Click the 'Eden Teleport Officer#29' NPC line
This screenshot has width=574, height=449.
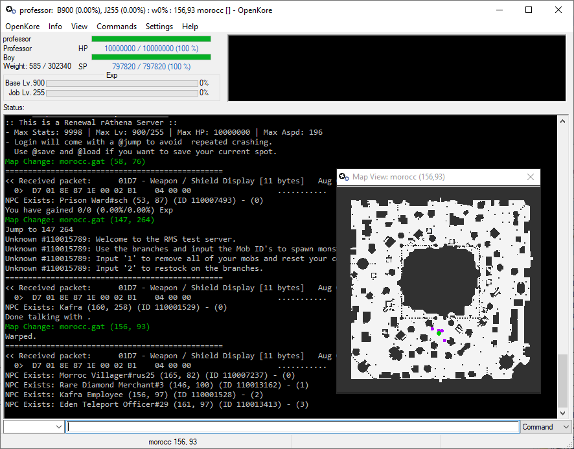coord(157,405)
